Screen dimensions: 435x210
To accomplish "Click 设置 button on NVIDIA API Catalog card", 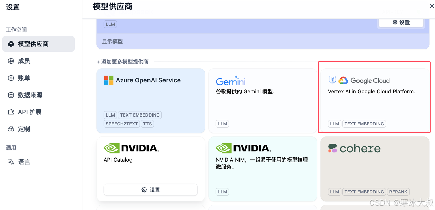I will (x=151, y=190).
